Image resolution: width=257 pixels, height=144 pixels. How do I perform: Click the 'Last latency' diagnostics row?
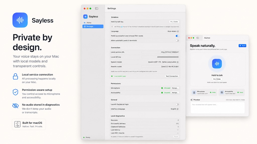(145, 130)
